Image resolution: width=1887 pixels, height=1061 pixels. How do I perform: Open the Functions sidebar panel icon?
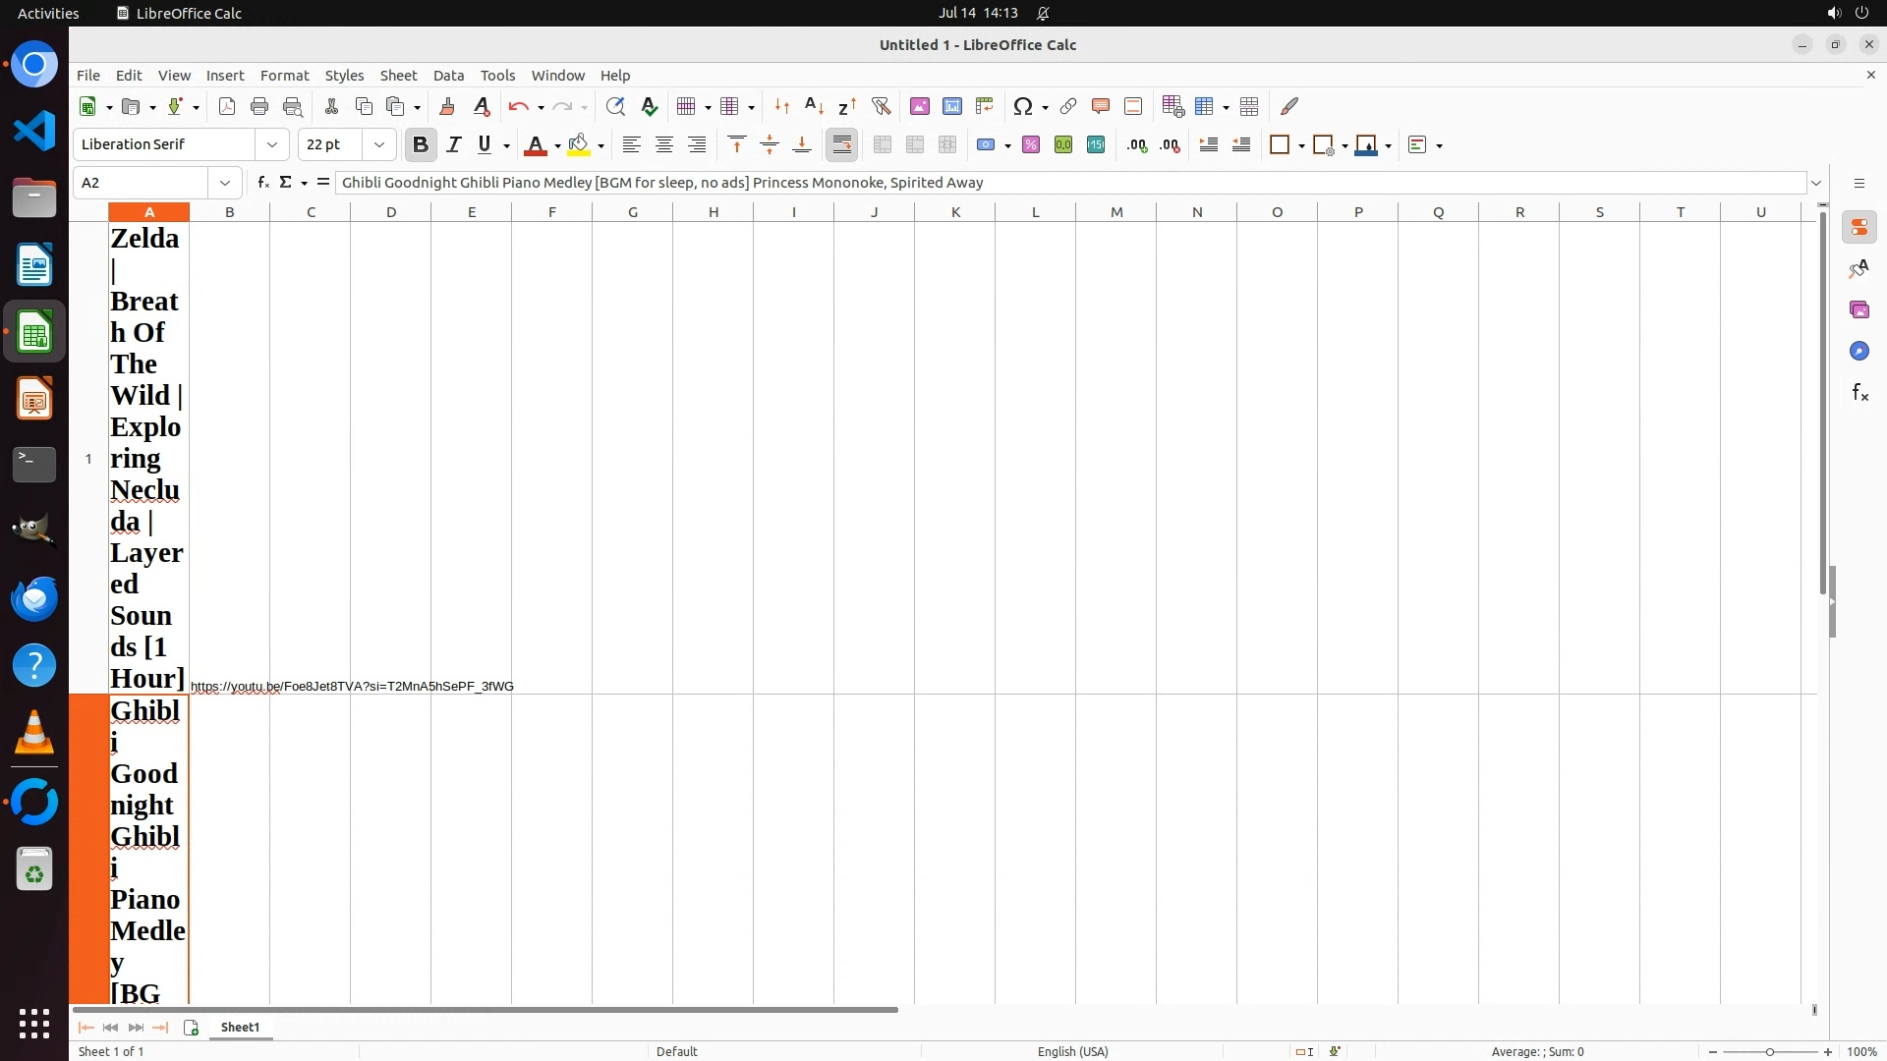pyautogui.click(x=1859, y=393)
